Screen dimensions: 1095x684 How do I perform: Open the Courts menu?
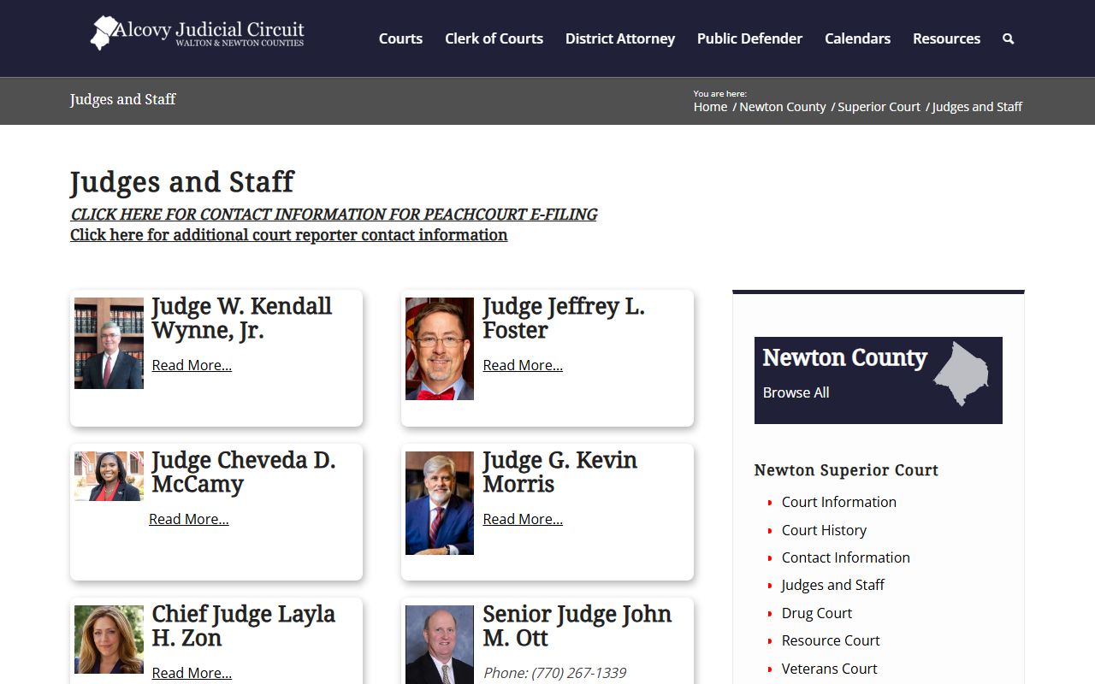(x=400, y=38)
